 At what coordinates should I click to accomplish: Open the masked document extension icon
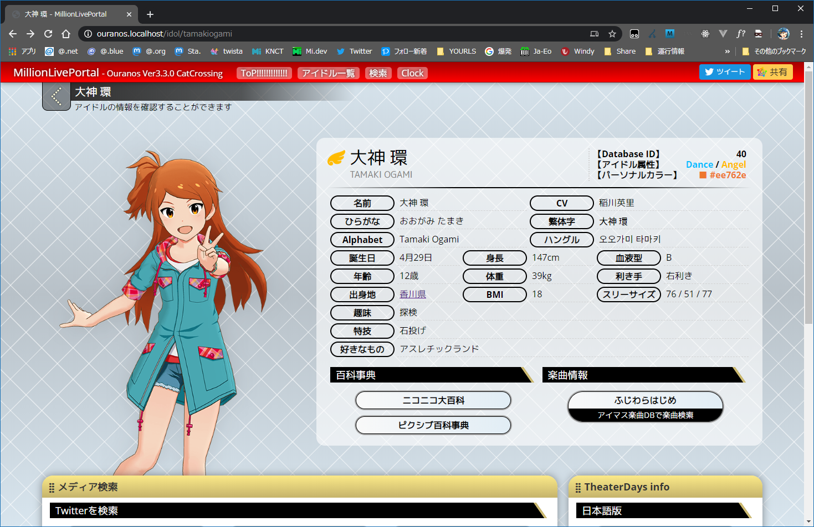(759, 34)
